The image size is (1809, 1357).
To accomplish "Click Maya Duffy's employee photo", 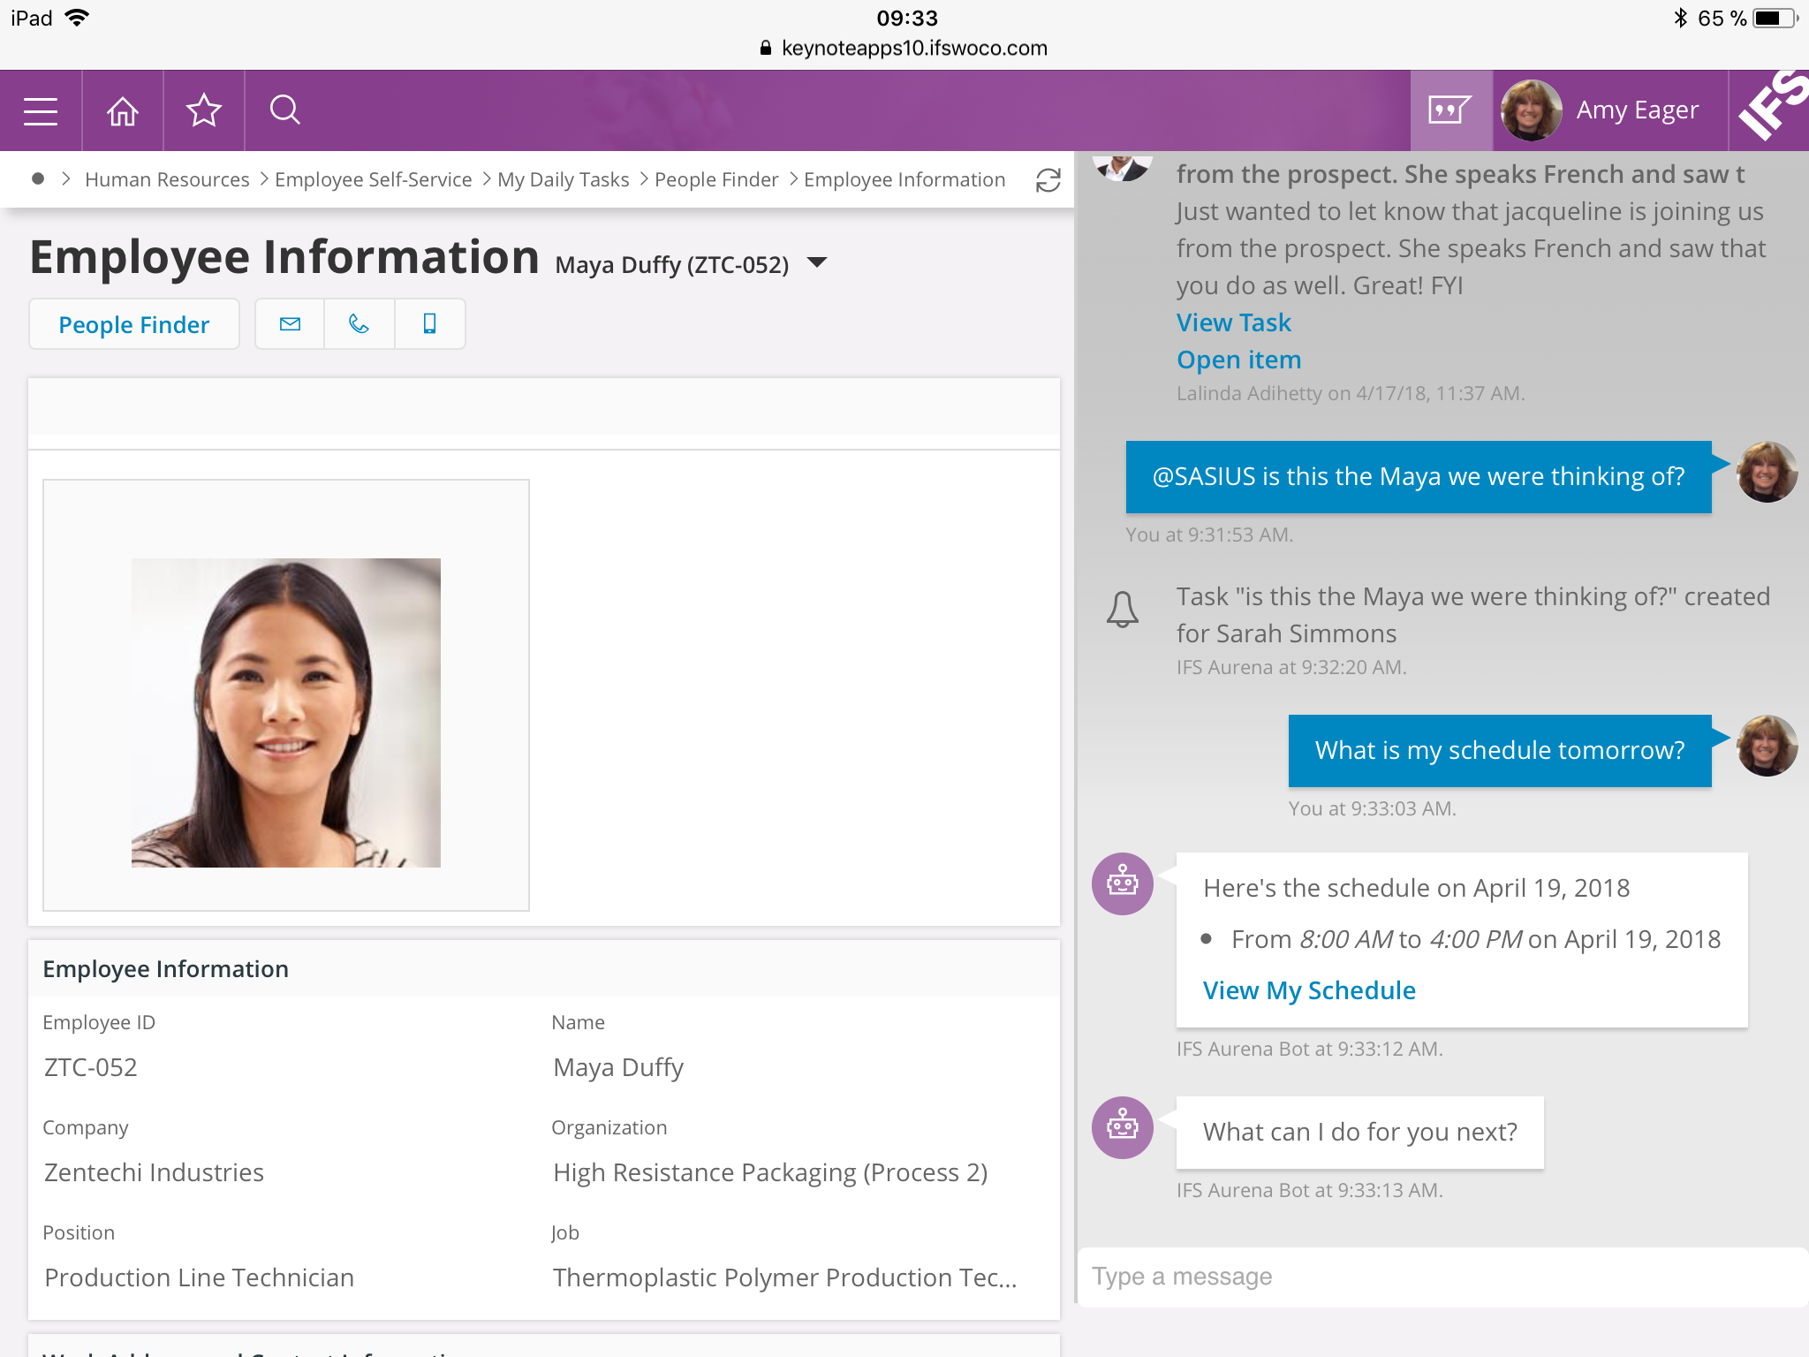I will click(x=285, y=712).
